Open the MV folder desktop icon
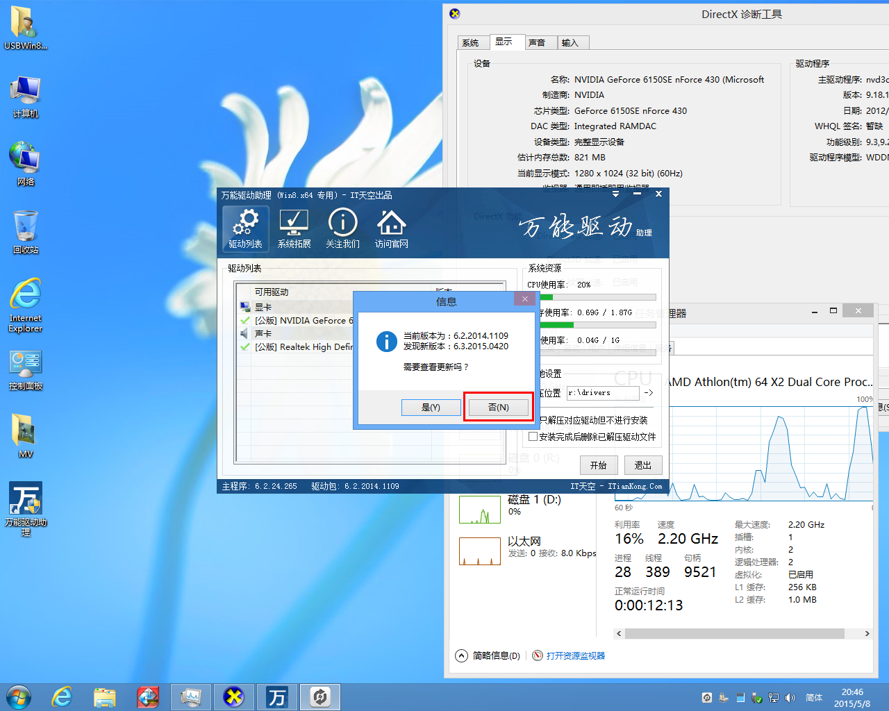889x711 pixels. pos(26,436)
